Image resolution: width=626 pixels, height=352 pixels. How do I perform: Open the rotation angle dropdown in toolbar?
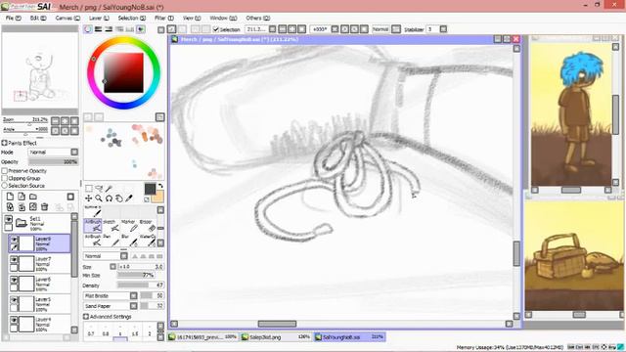[x=335, y=29]
